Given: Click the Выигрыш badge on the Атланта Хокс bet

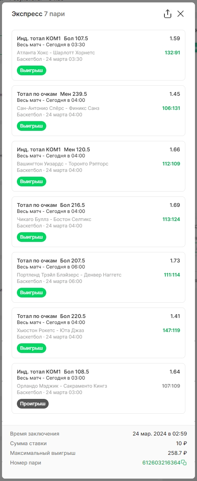Looking at the screenshot, I should pyautogui.click(x=31, y=70).
